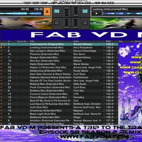Viewport: 142px width, 142px height.
Task: Select track 'Force Majeure (Extended Mix)'
Action: coord(48,97)
